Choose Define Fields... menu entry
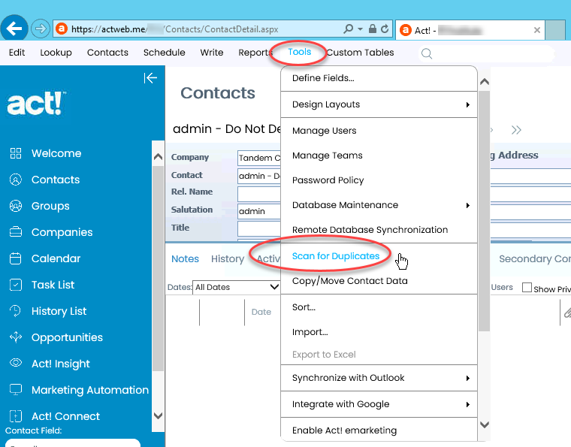The height and width of the screenshot is (447, 571). pos(323,78)
